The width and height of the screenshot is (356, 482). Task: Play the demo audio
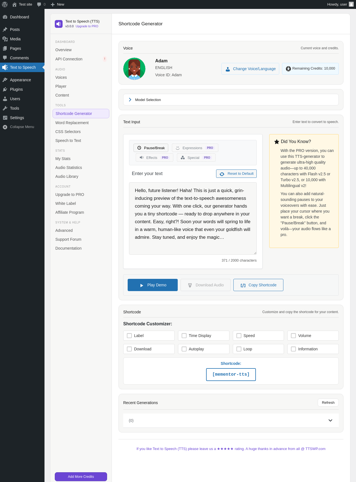(153, 285)
